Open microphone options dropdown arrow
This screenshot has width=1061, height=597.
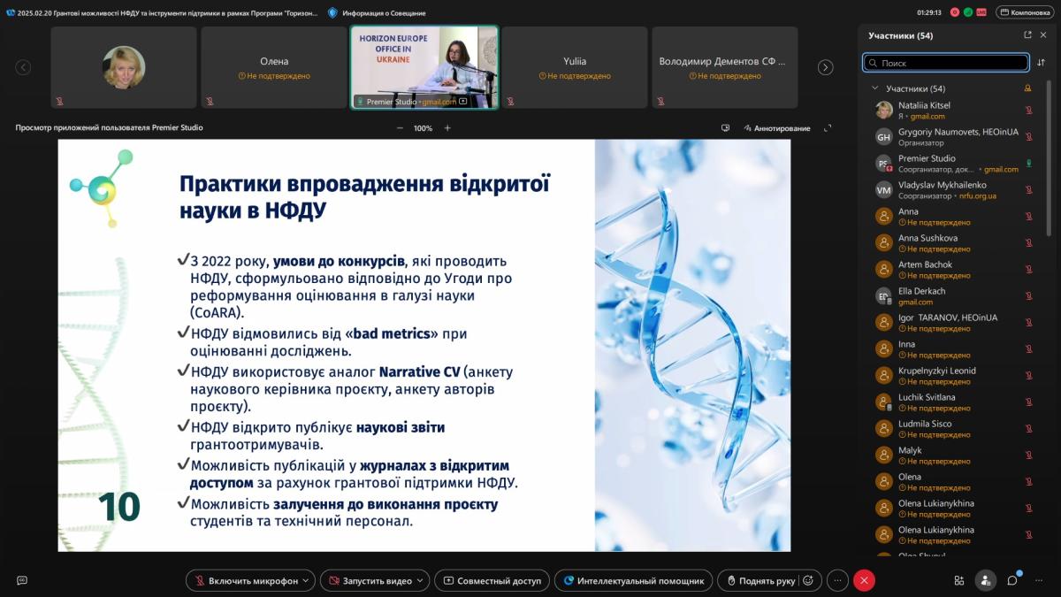coord(306,580)
